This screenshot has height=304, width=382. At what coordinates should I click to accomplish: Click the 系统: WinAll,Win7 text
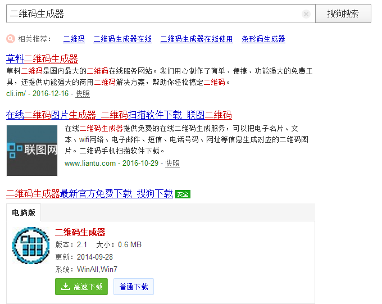click(87, 269)
